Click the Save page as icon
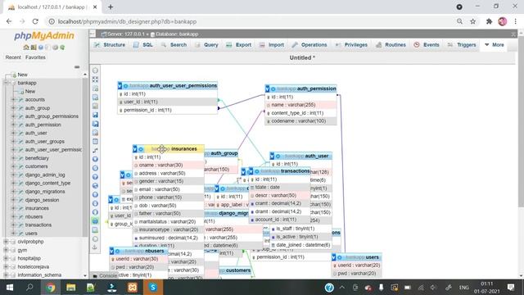 (95, 124)
